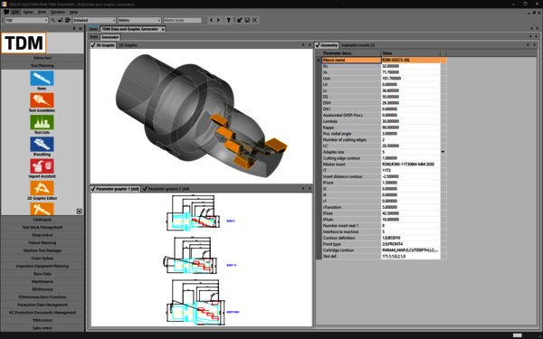Open the Tool Assemblies module

coord(42,100)
